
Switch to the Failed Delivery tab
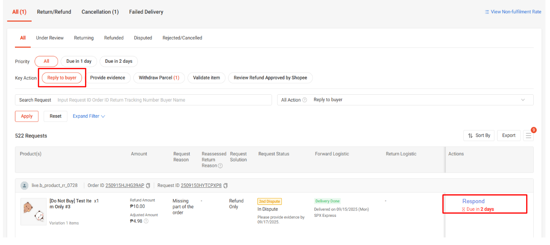point(146,12)
